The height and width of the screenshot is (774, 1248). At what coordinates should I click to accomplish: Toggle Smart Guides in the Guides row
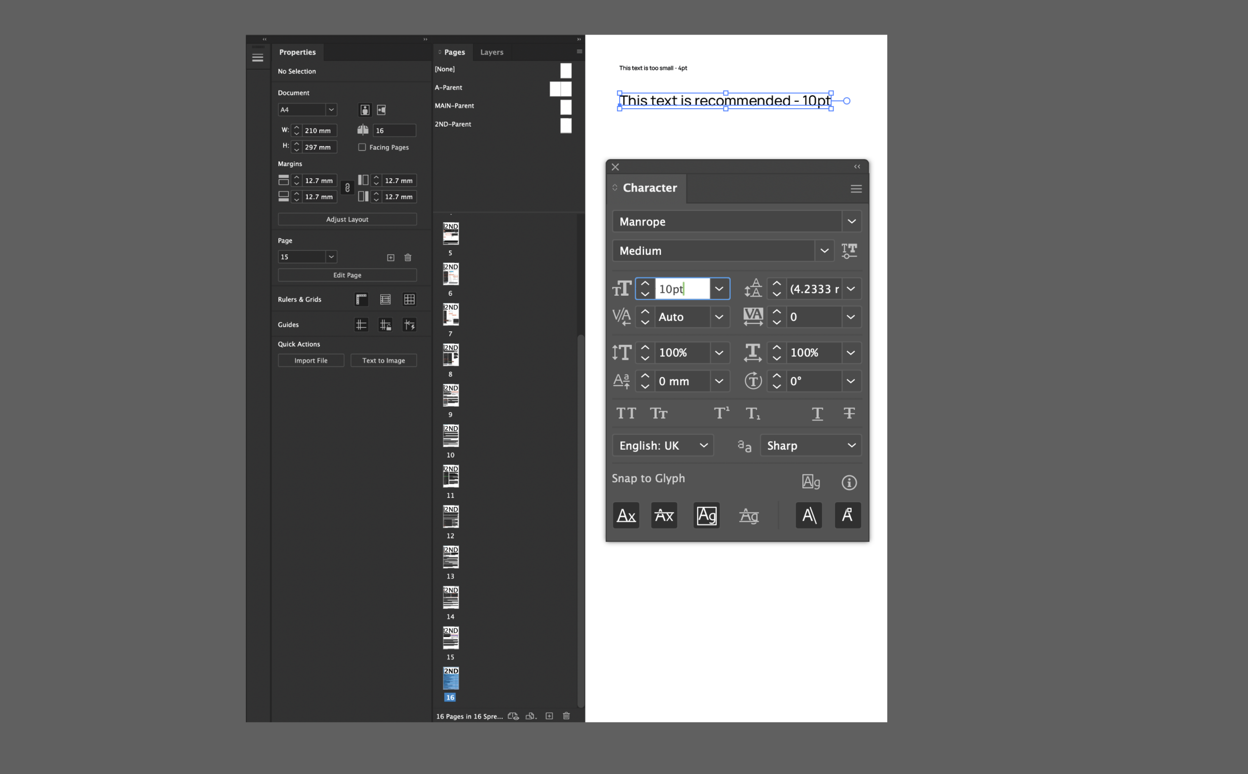[409, 324]
